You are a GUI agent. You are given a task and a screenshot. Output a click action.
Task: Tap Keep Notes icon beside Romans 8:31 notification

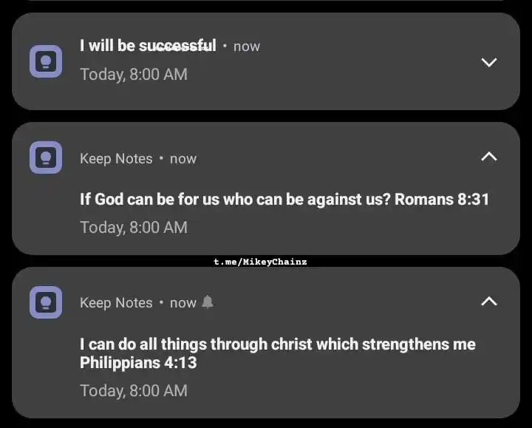[46, 157]
